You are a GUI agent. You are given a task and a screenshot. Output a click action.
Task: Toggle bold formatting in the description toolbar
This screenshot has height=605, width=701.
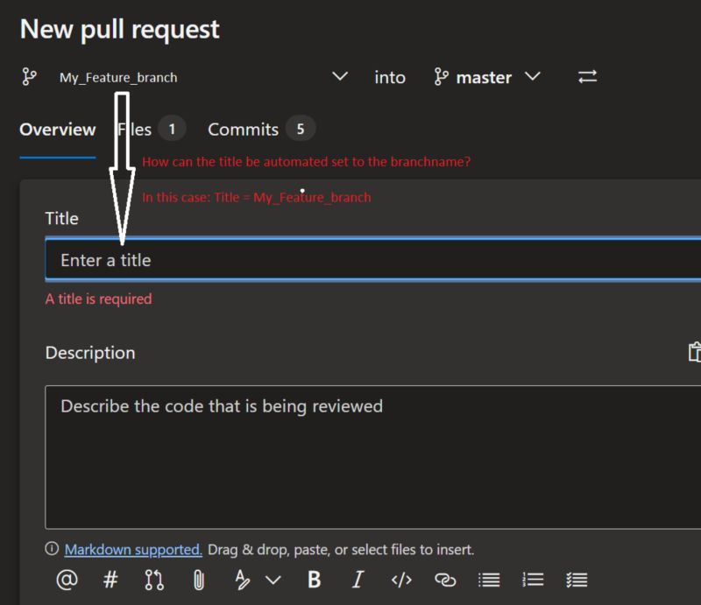[315, 580]
